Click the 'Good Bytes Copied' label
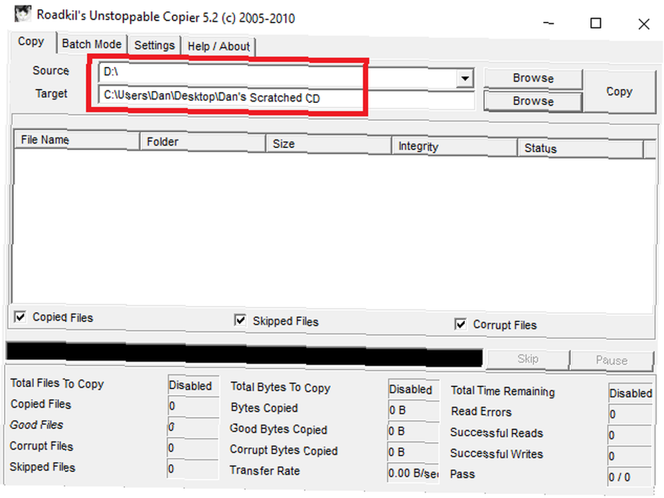 (x=279, y=429)
